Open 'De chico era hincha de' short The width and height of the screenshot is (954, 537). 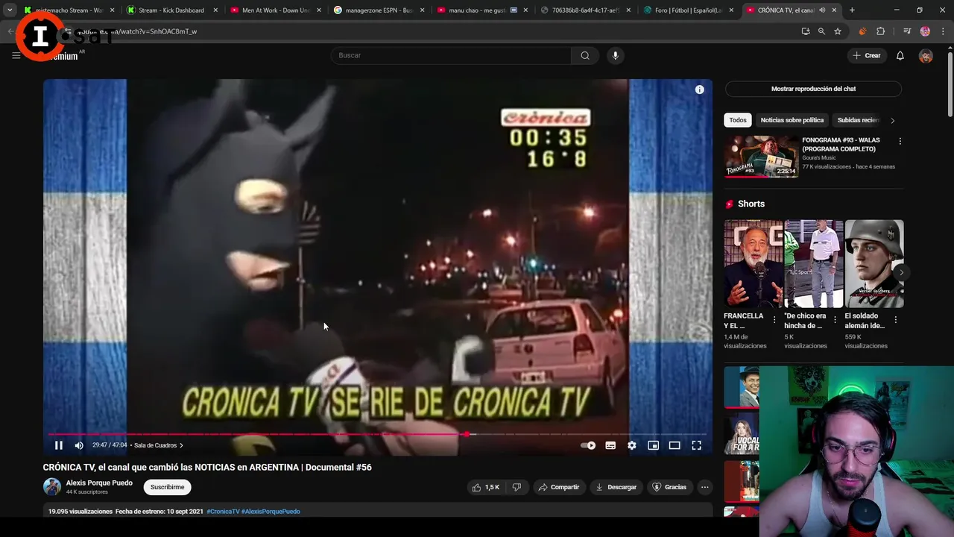tap(814, 264)
